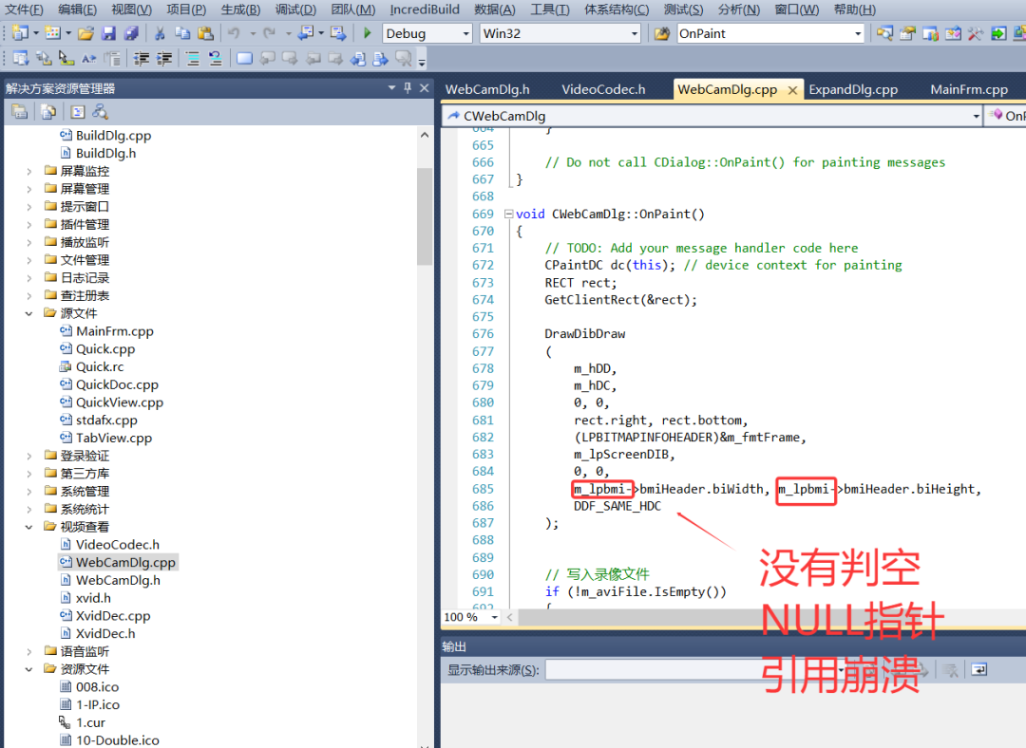Toggle word wrap in the output panel
This screenshot has width=1026, height=748.
(978, 669)
